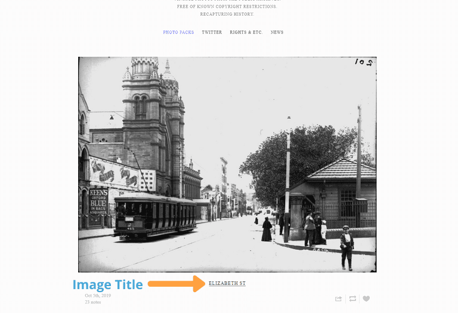Go to Rights & Etc. page

pos(246,32)
